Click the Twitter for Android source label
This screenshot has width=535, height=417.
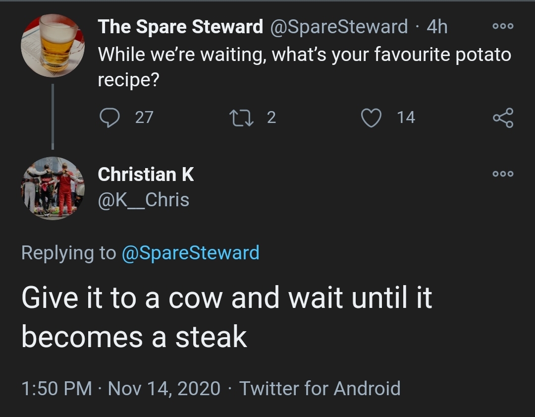pyautogui.click(x=320, y=388)
